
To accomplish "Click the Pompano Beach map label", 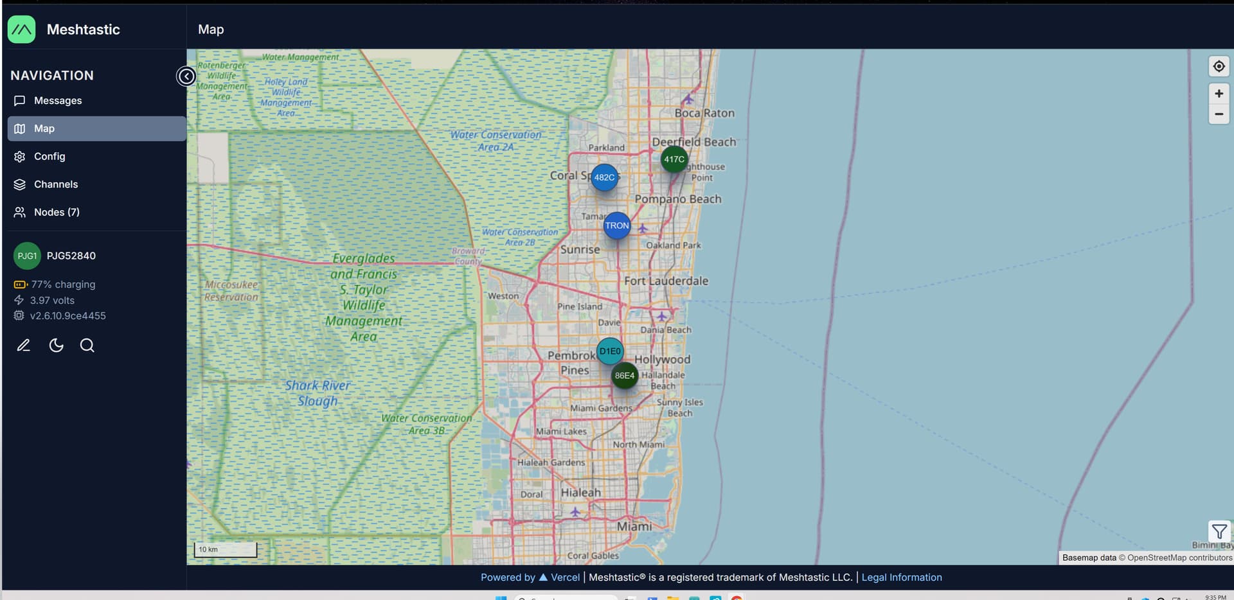I will pyautogui.click(x=678, y=199).
